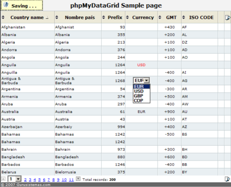This screenshot has width=231, height=187.
Task: Go to previous page using footer arrow icon
Action: [x=3, y=179]
